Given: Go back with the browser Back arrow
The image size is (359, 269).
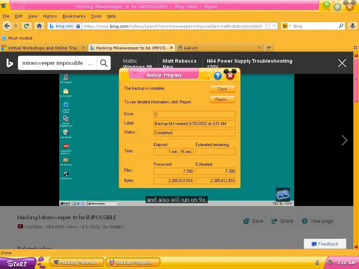Looking at the screenshot, I should click(x=7, y=26).
